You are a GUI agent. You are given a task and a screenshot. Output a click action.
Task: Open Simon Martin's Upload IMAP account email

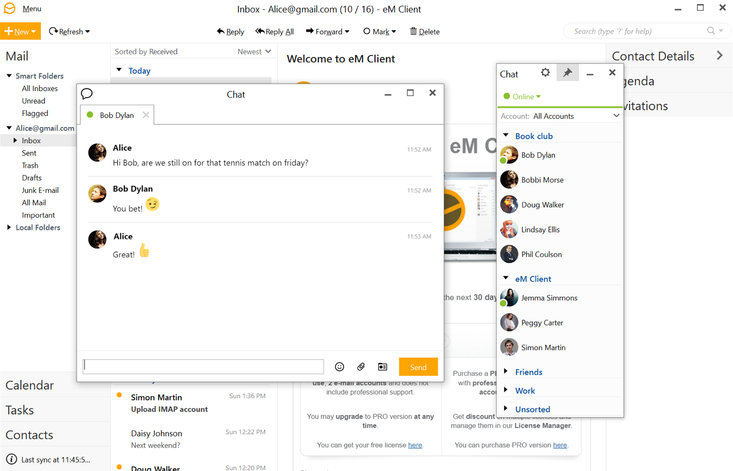point(191,403)
